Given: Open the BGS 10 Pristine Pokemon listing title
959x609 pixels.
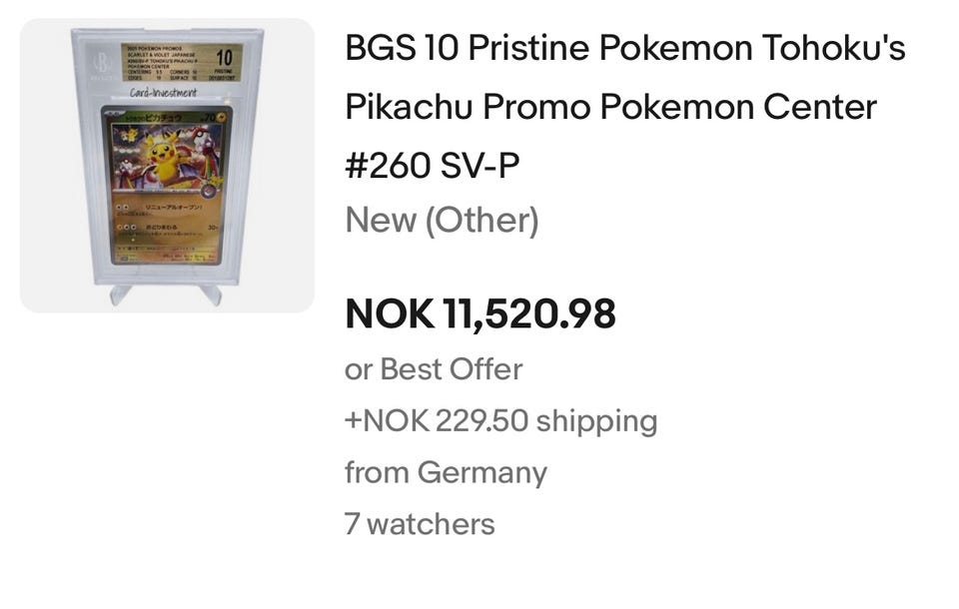Looking at the screenshot, I should tap(624, 48).
